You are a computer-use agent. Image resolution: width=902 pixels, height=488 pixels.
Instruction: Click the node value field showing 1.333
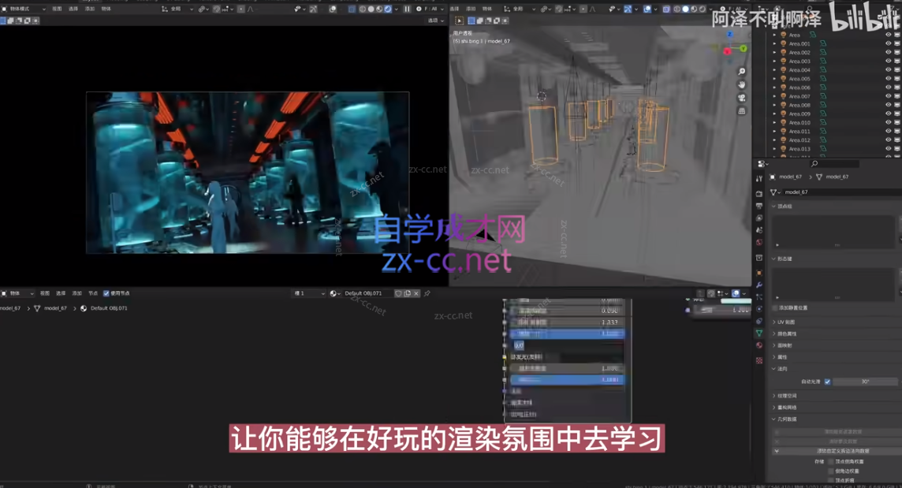coord(567,322)
